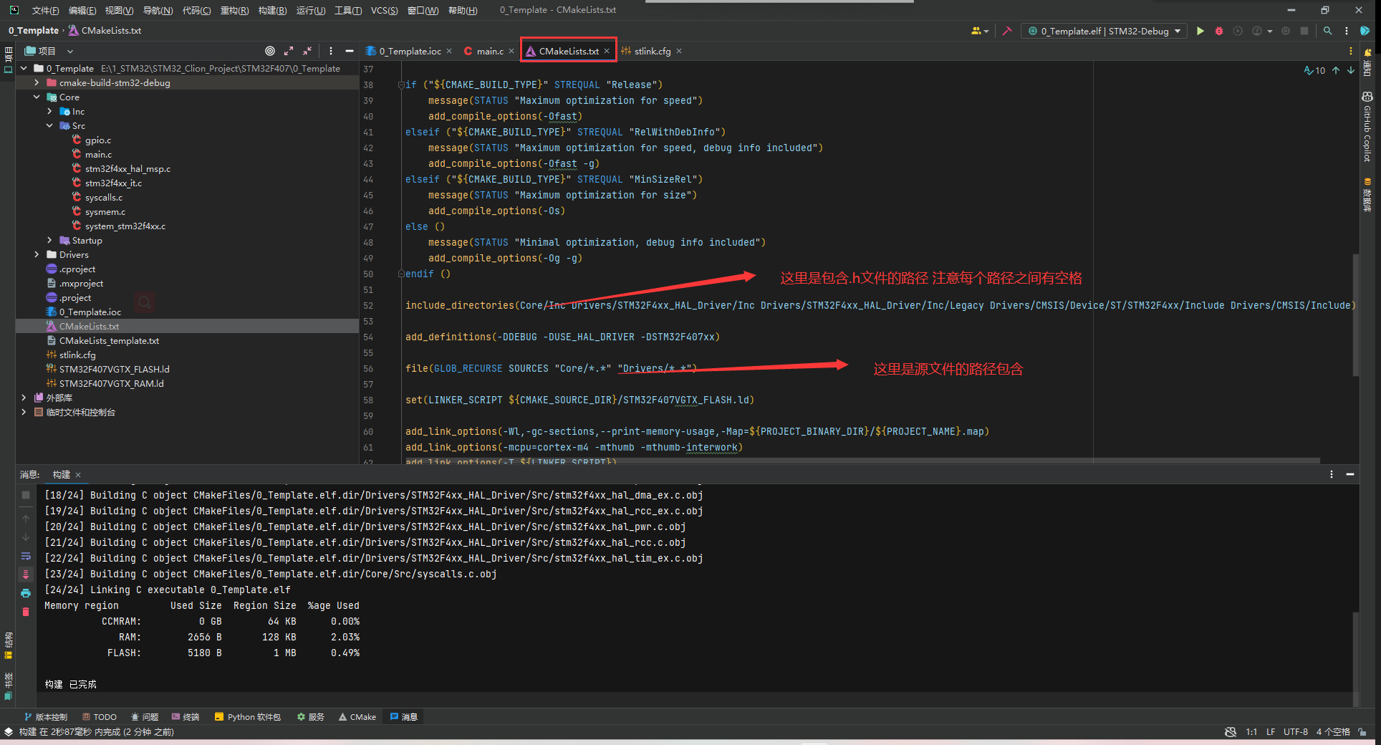This screenshot has height=745, width=1381.
Task: Open the 0_Template.elf | STM32-Debug configuration dropdown
Action: [1103, 31]
